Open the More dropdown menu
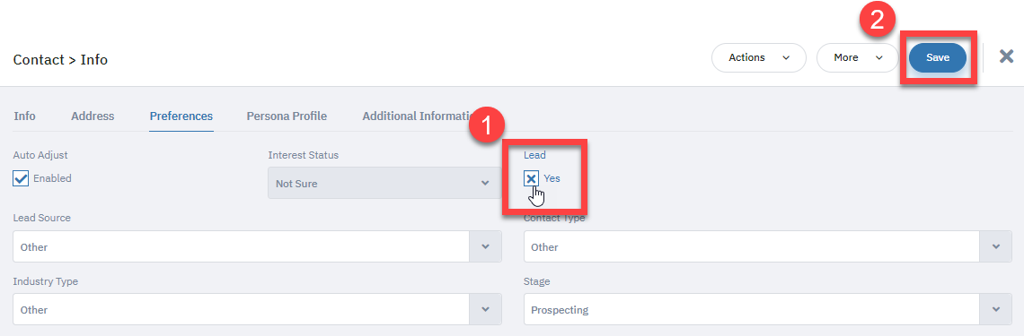 point(858,58)
